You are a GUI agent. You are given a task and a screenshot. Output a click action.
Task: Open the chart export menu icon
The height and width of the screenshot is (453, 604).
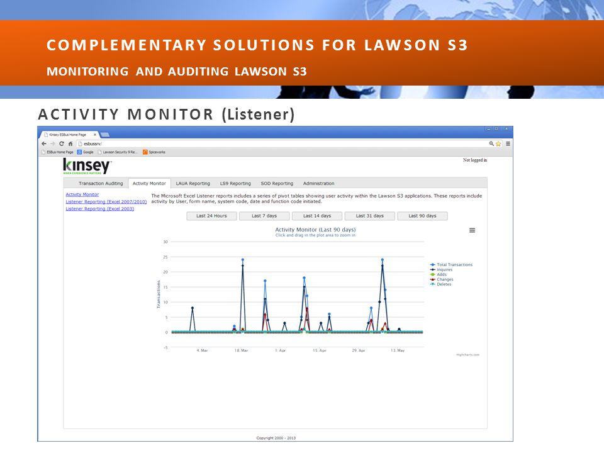[472, 230]
